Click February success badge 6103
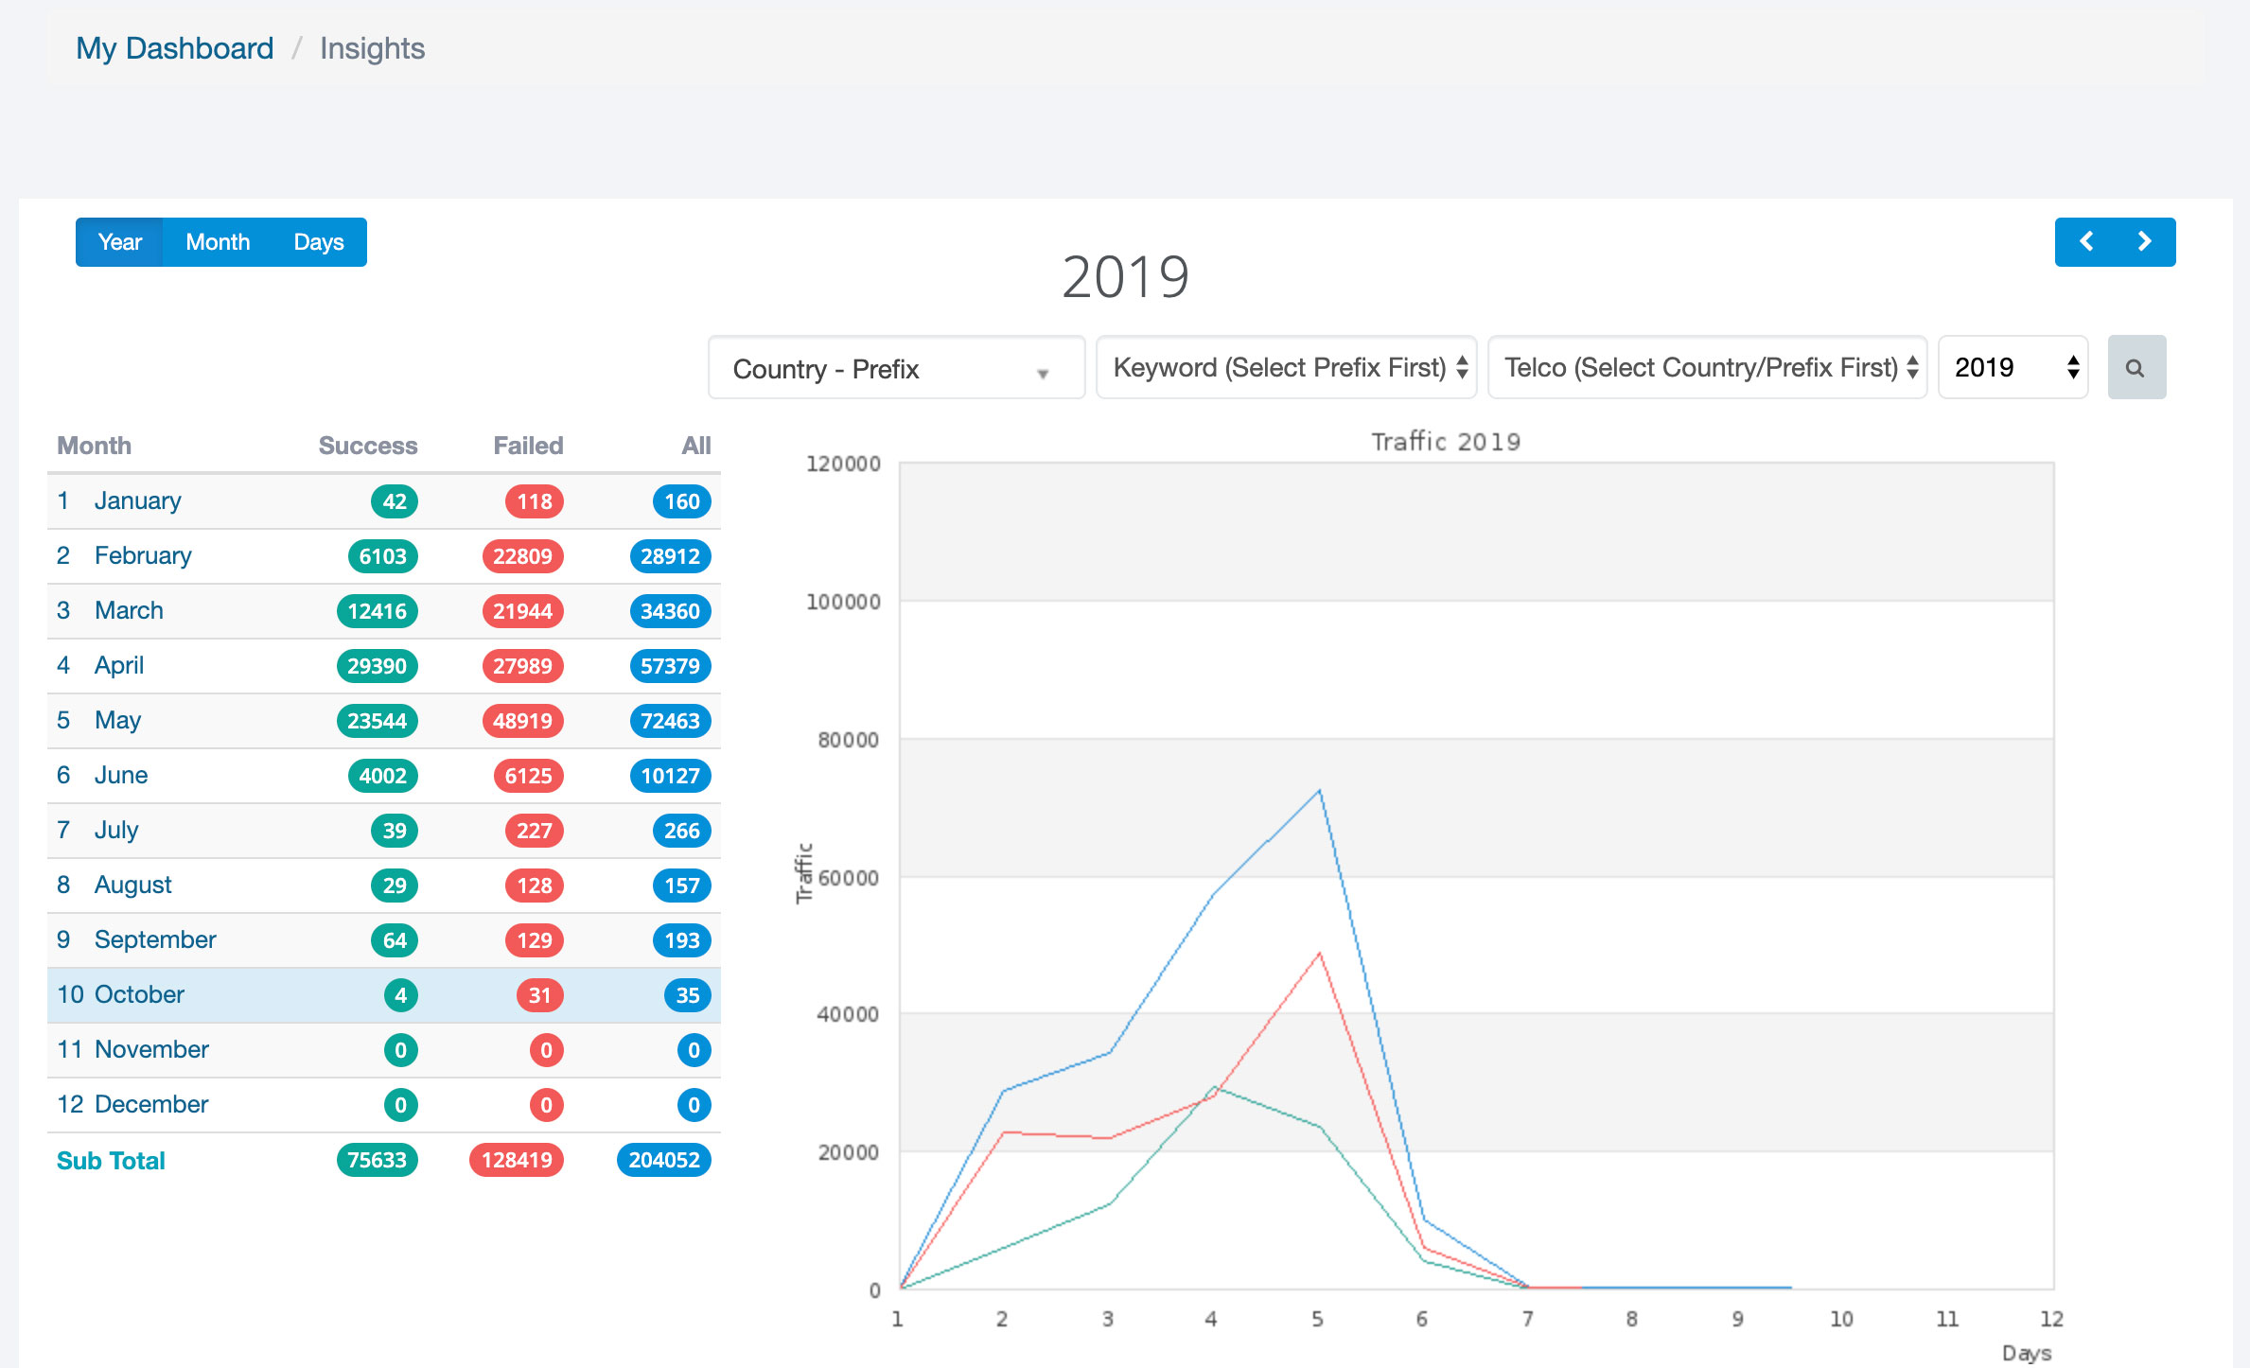2250x1368 pixels. point(383,556)
